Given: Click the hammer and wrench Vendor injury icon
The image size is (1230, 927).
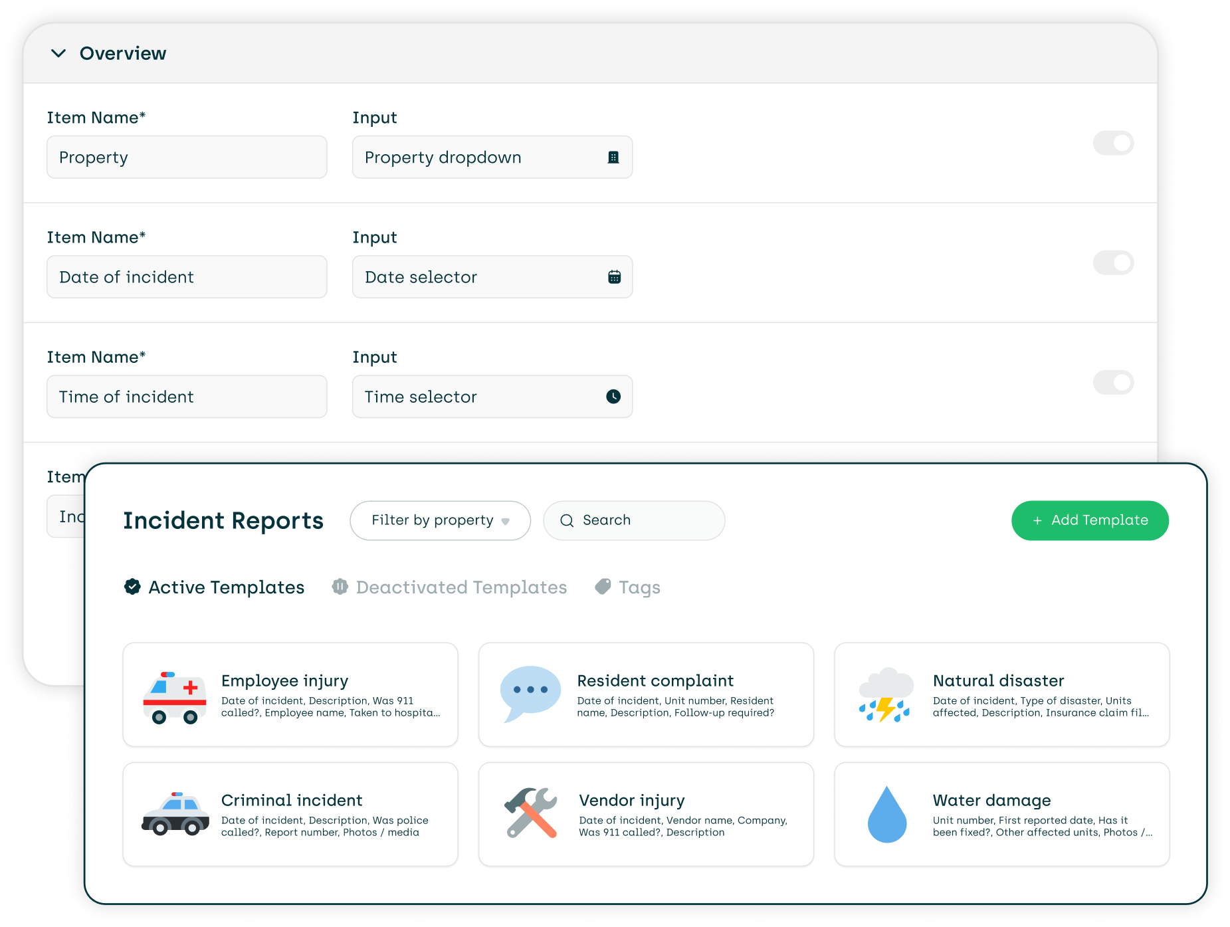Looking at the screenshot, I should coord(530,813).
